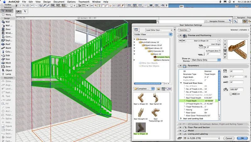Open the Load Other Stair popup
This screenshot has width=251, height=142.
[x=159, y=30]
